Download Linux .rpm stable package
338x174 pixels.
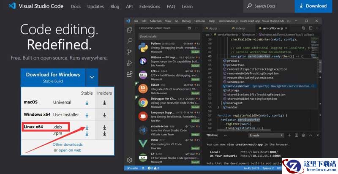[x=87, y=133]
